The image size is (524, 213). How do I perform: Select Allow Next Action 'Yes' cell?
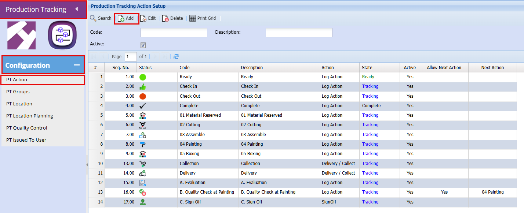[444, 192]
